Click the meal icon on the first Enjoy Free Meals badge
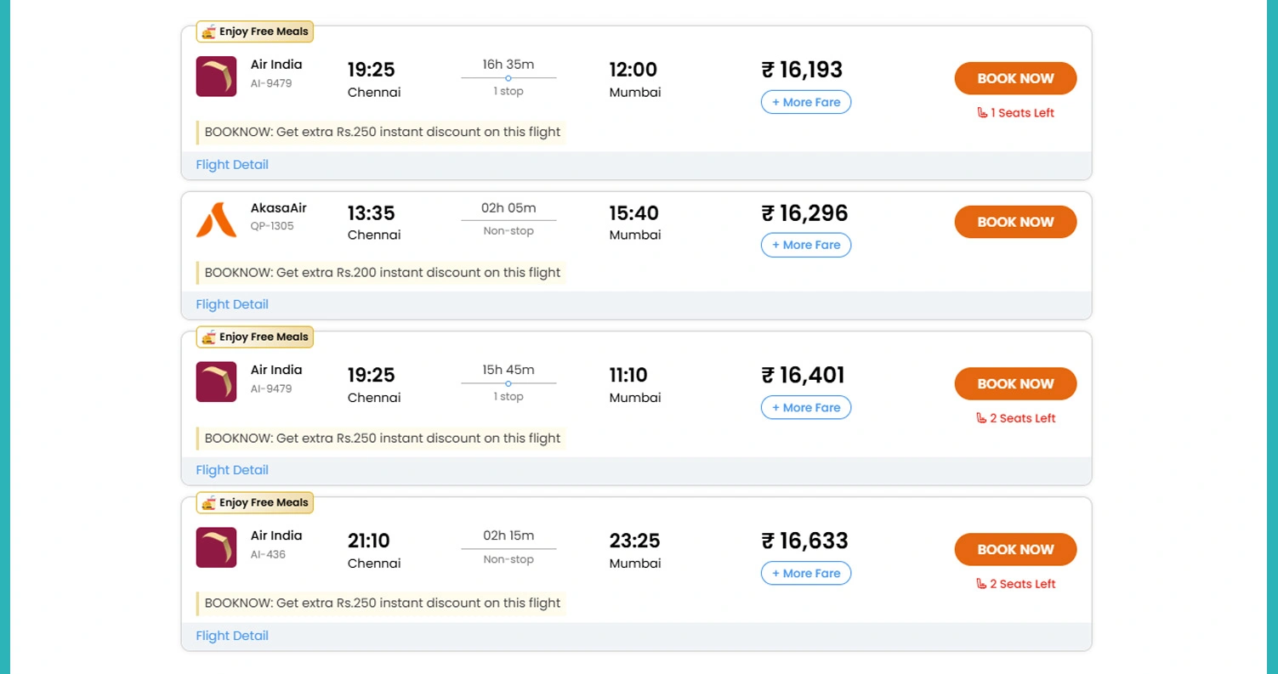 pos(208,31)
